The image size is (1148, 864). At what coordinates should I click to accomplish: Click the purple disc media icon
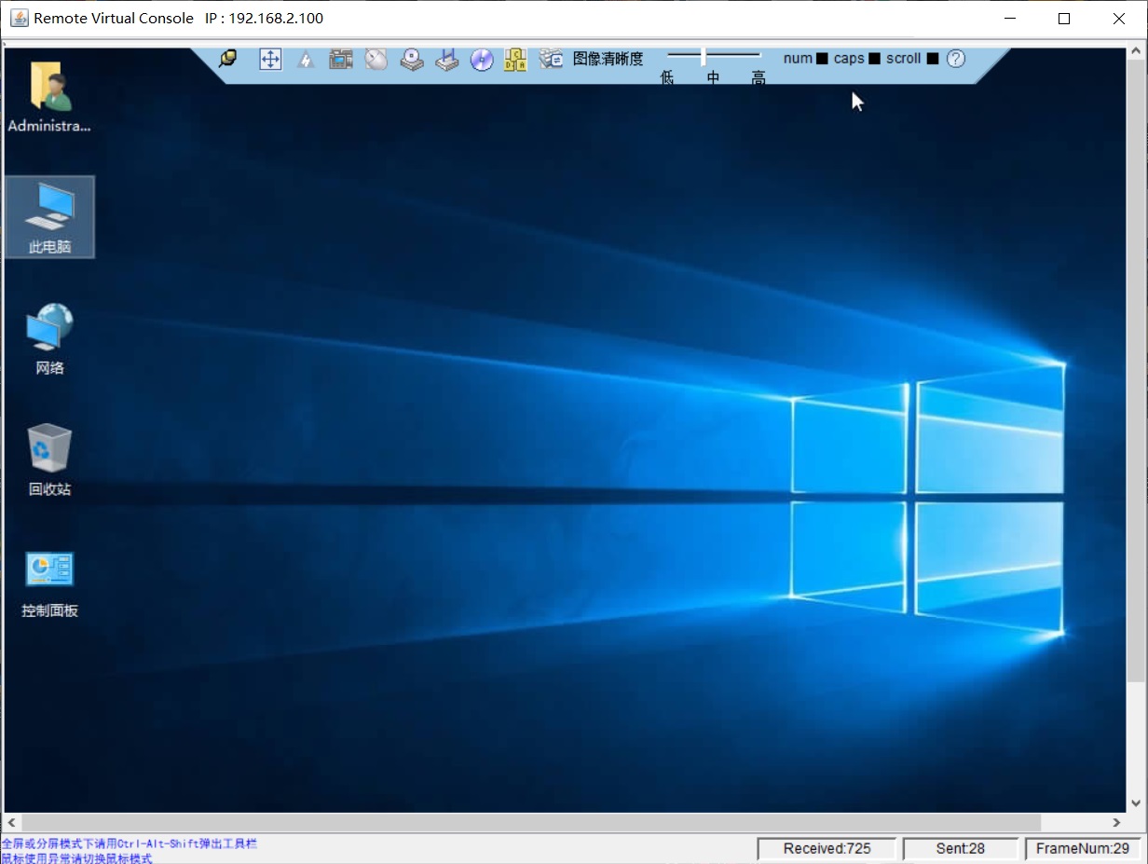coord(482,60)
